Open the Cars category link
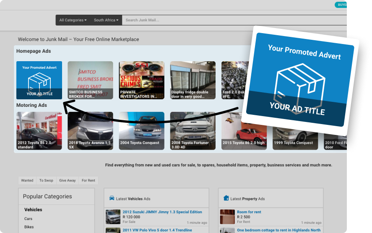The image size is (372, 233). [x=28, y=218]
